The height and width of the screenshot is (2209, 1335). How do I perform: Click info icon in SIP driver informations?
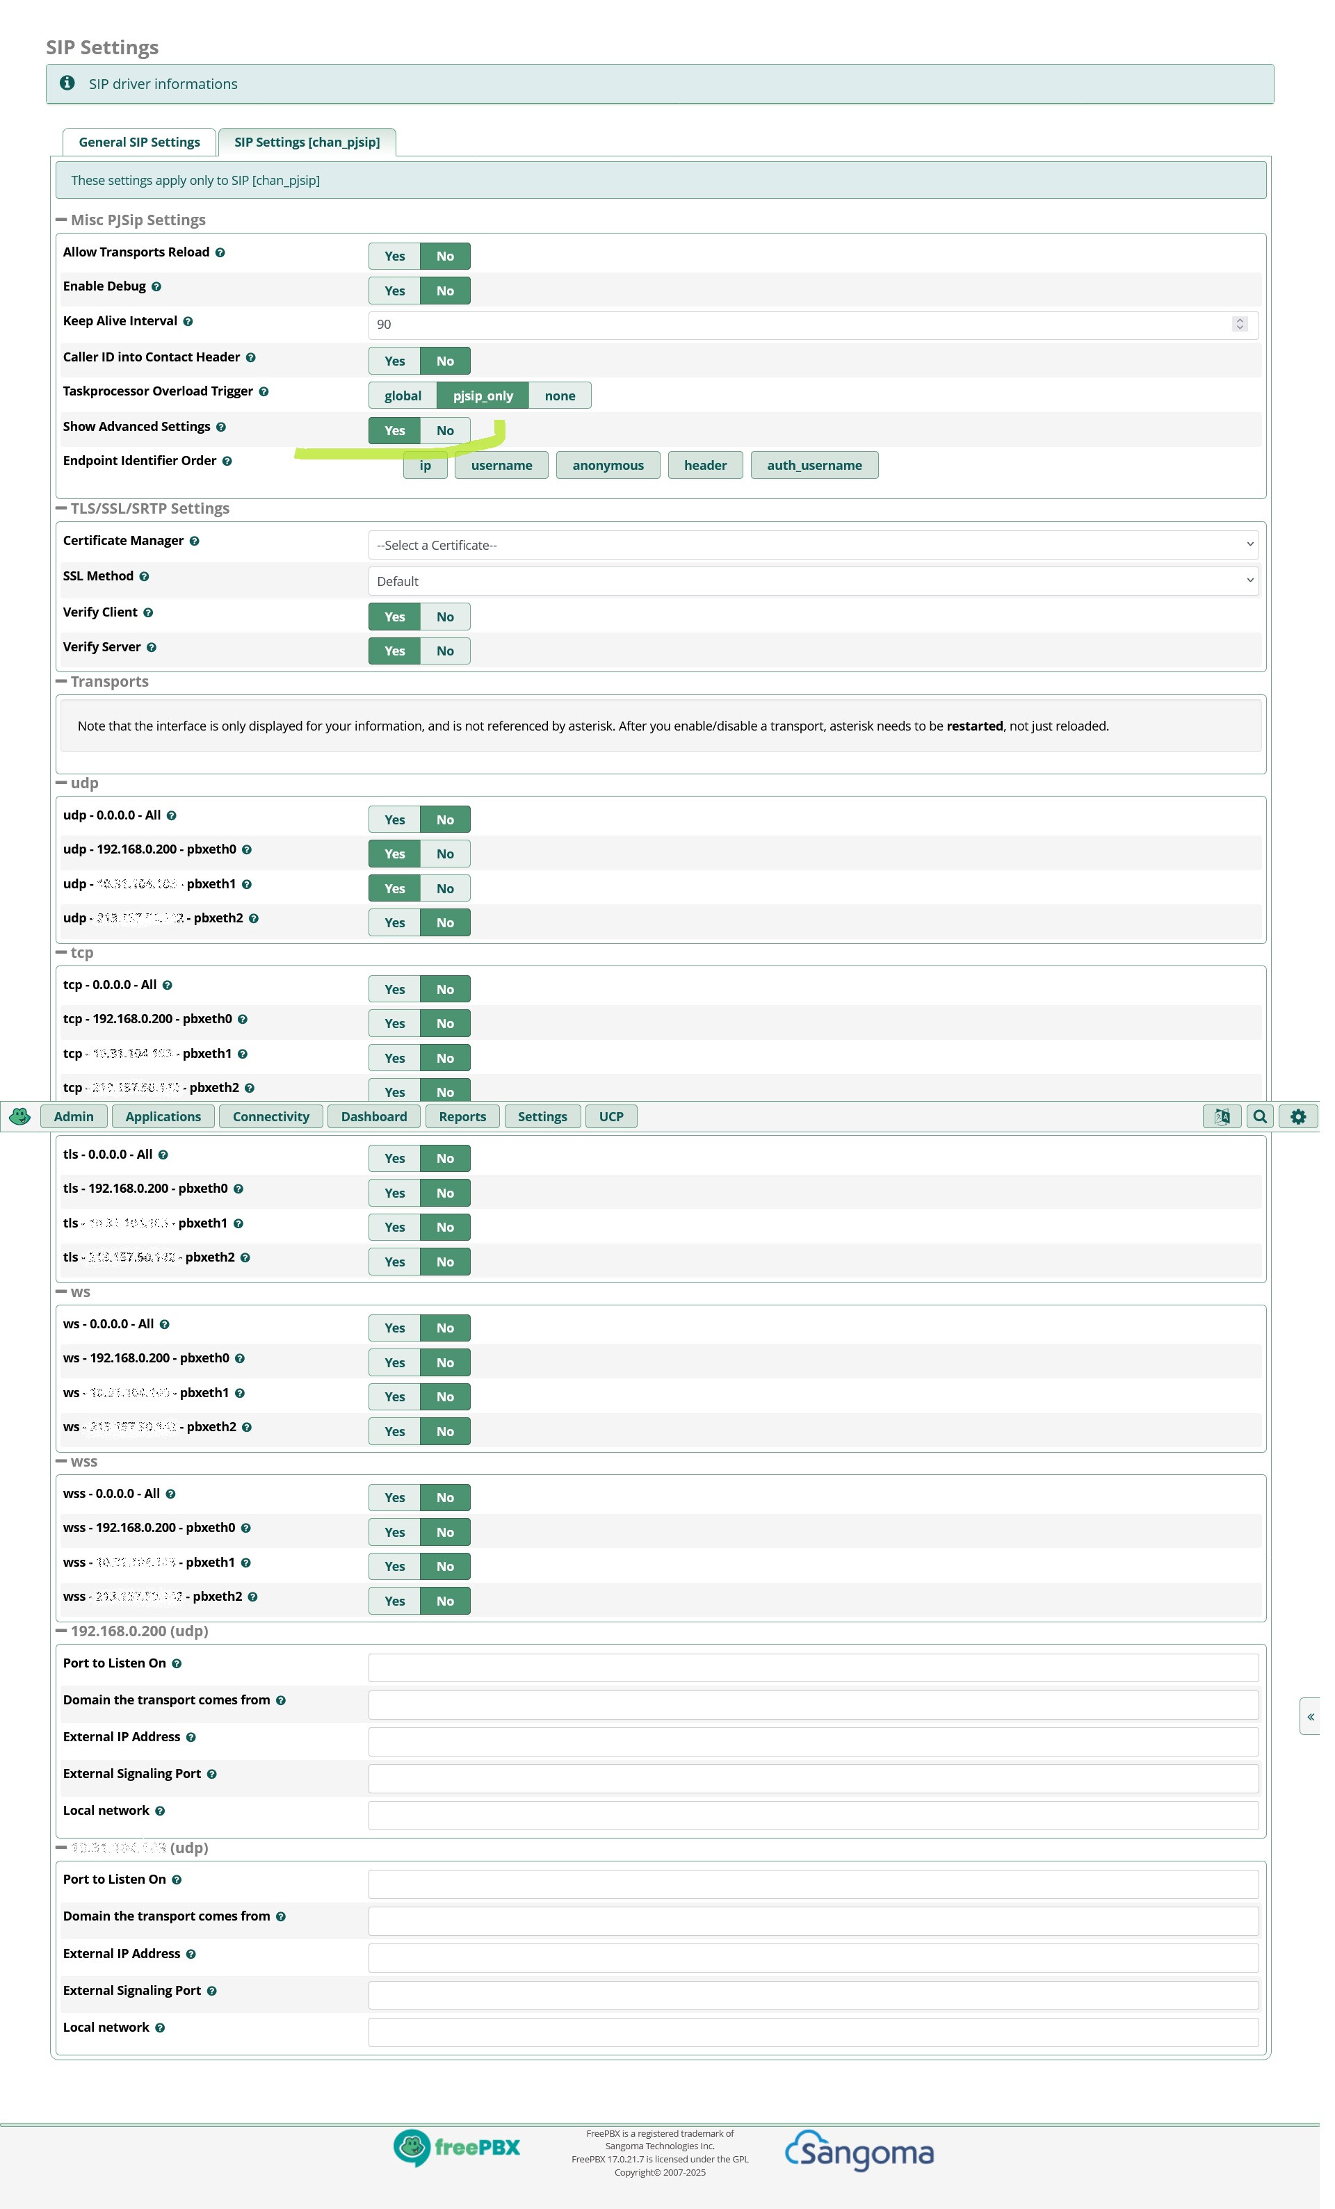click(67, 83)
